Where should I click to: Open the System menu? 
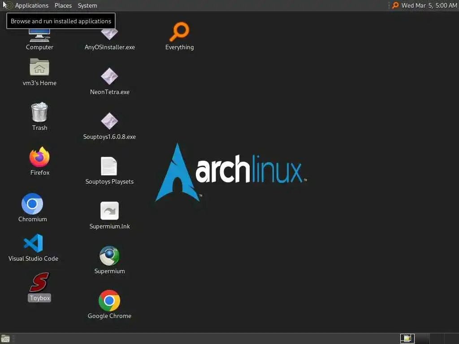[x=87, y=5]
